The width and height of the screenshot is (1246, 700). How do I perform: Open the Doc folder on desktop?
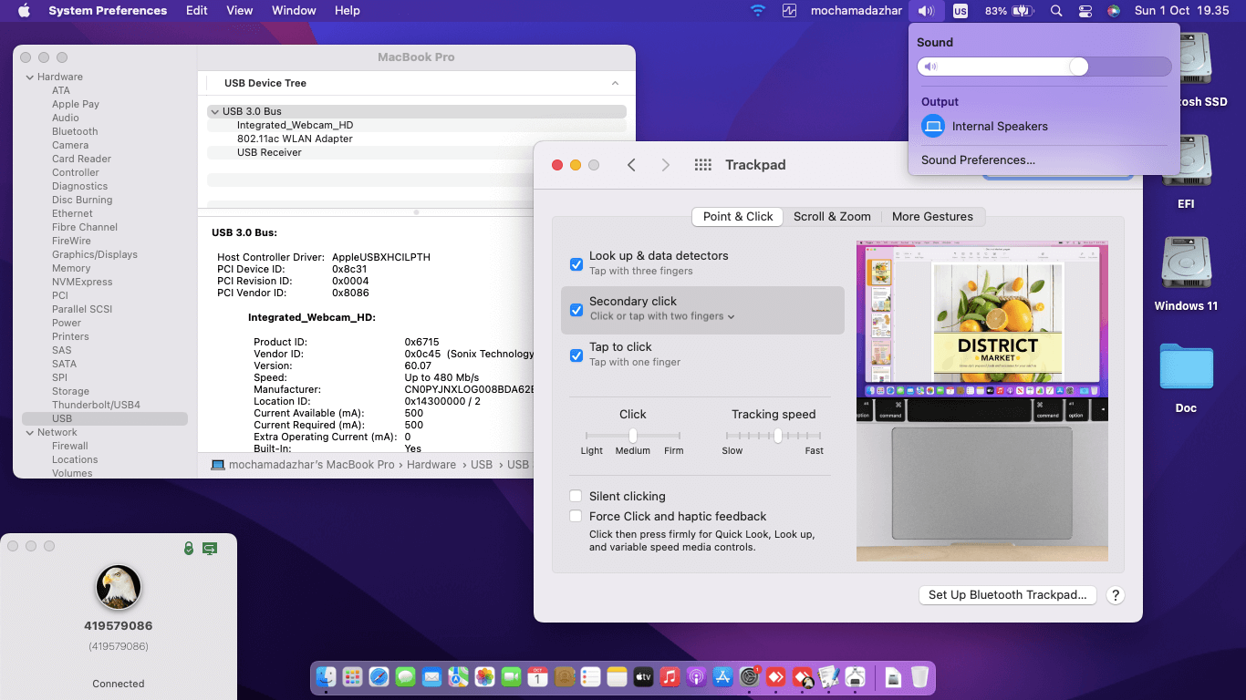[x=1186, y=367]
